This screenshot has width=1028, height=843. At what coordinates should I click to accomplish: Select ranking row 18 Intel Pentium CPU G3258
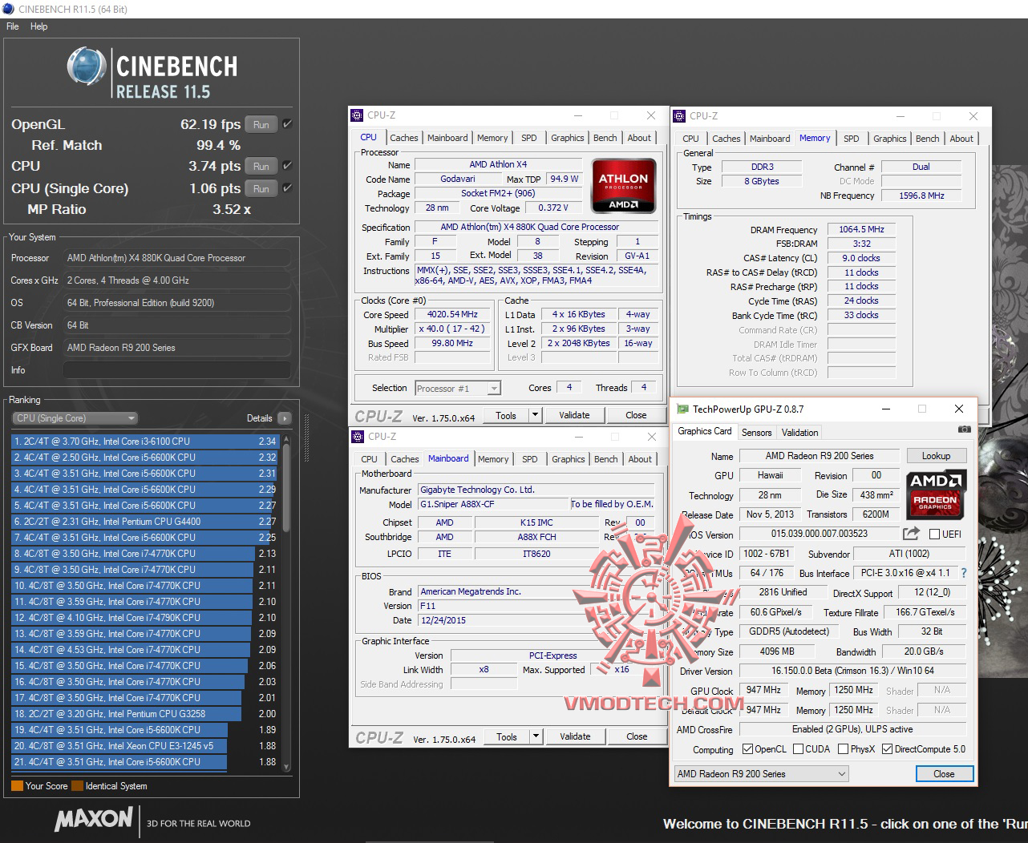tap(144, 714)
